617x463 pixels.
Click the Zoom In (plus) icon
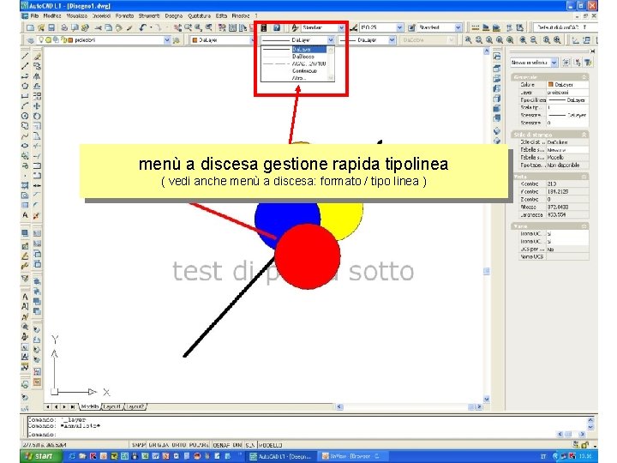click(x=524, y=40)
